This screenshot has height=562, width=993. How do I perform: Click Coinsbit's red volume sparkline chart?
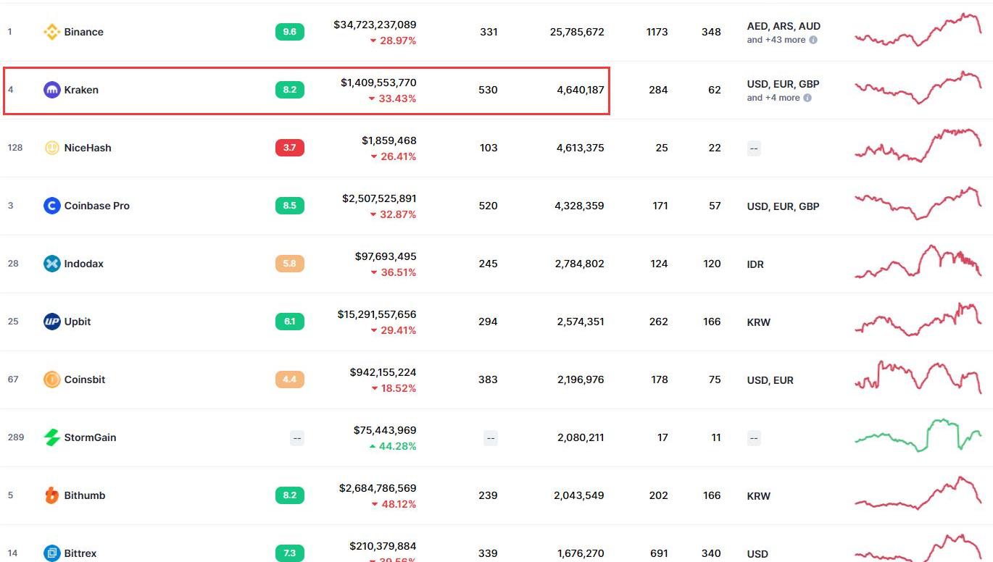point(918,377)
